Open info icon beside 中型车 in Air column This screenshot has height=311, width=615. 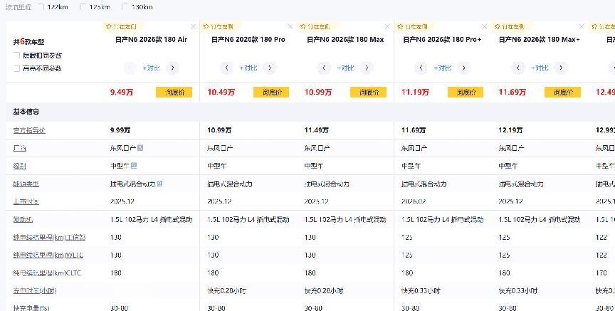[134, 166]
